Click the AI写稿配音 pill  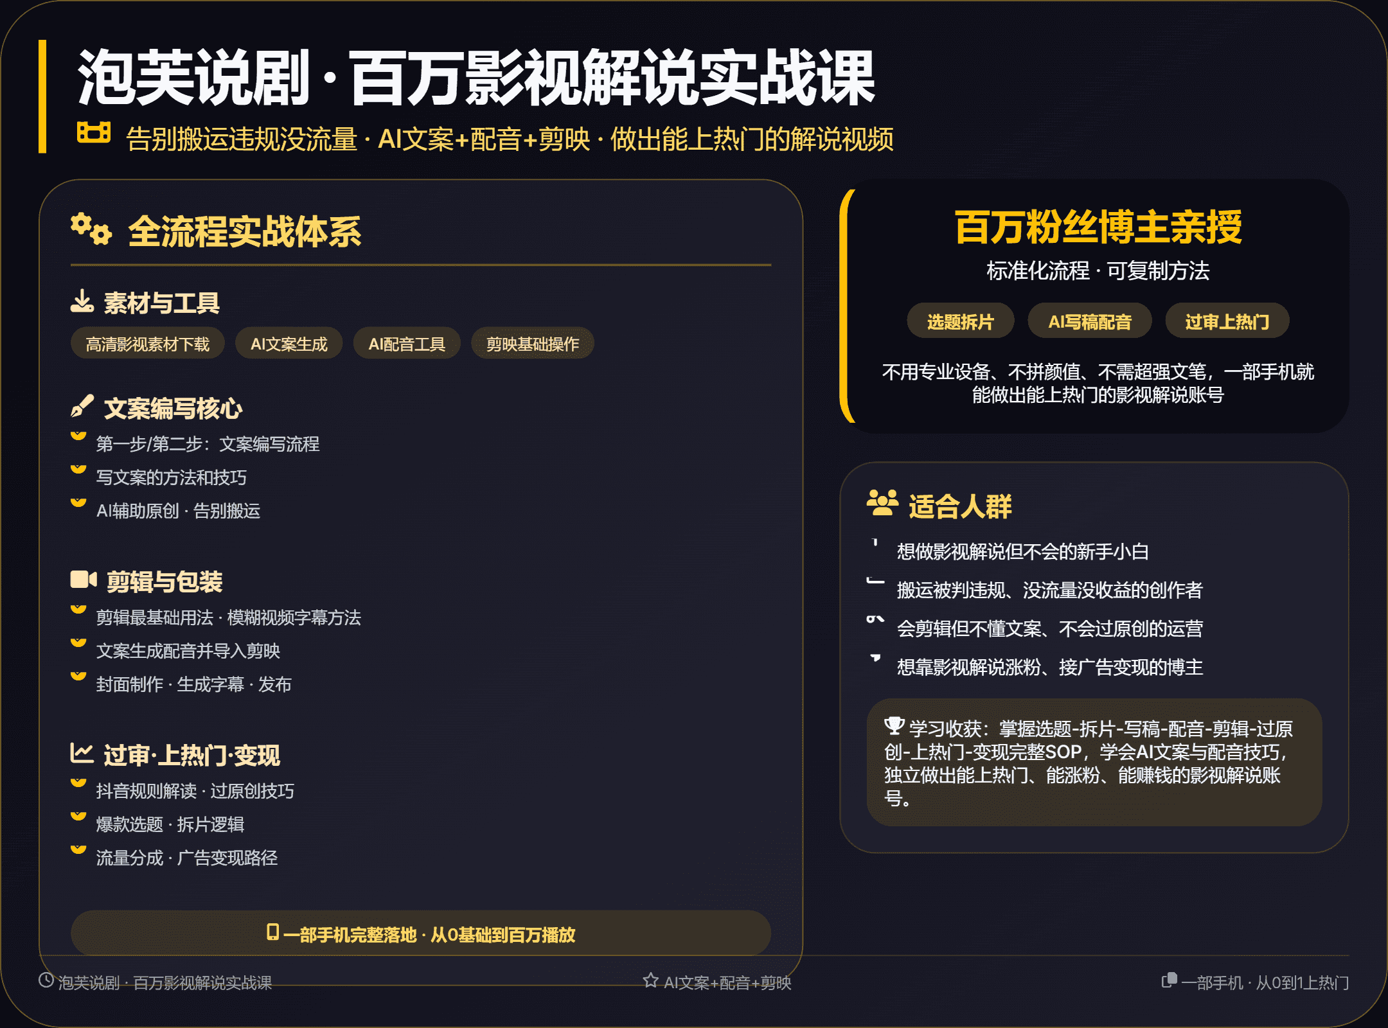tap(1090, 321)
